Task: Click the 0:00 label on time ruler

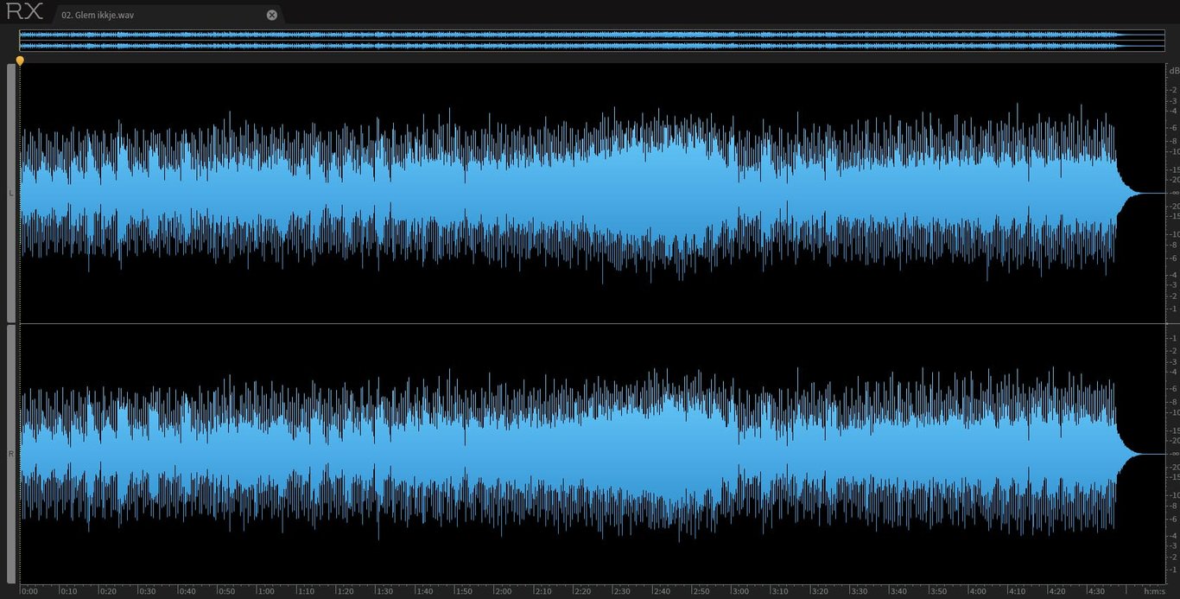Action: (x=29, y=592)
